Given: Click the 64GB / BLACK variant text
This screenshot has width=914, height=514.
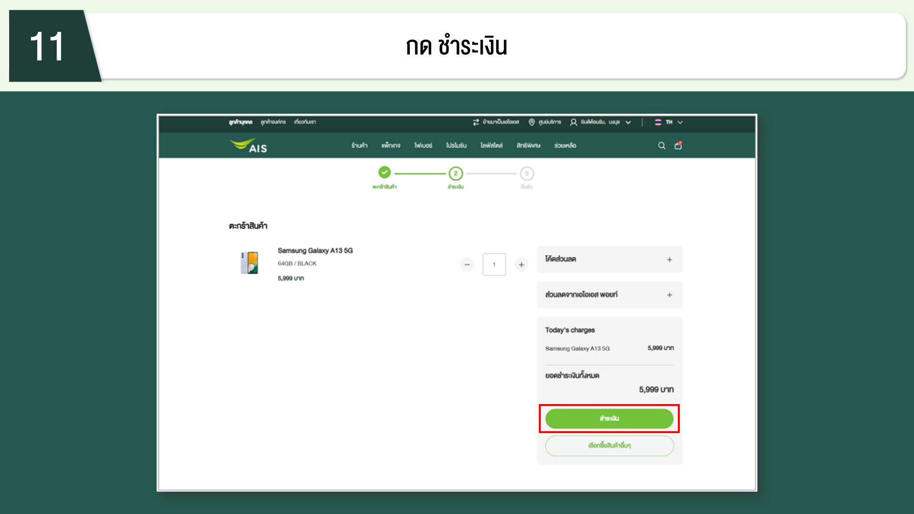Looking at the screenshot, I should 297,264.
